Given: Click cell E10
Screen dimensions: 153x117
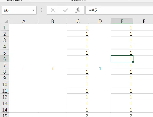Looking at the screenshot, I should 122,84.
